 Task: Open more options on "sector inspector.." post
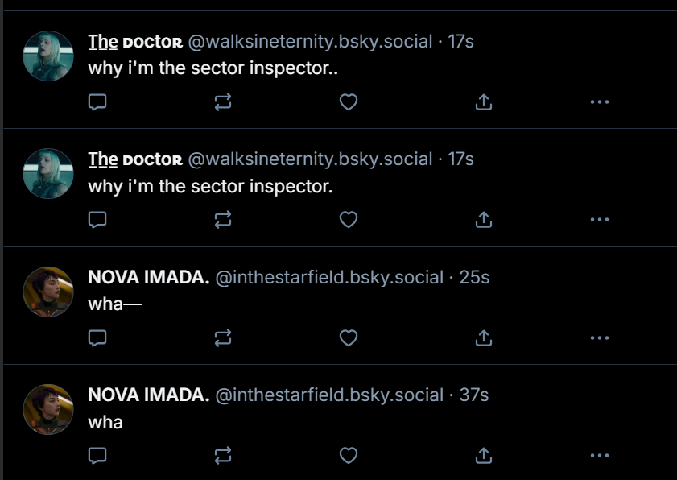click(599, 102)
